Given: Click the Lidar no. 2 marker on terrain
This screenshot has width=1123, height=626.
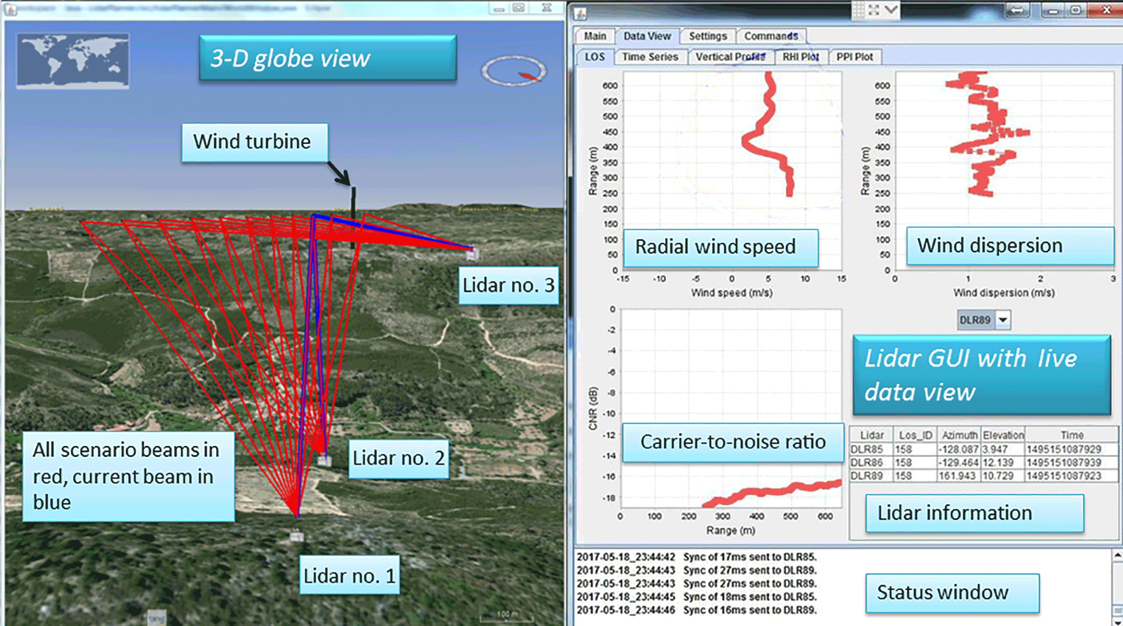Looking at the screenshot, I should (324, 460).
